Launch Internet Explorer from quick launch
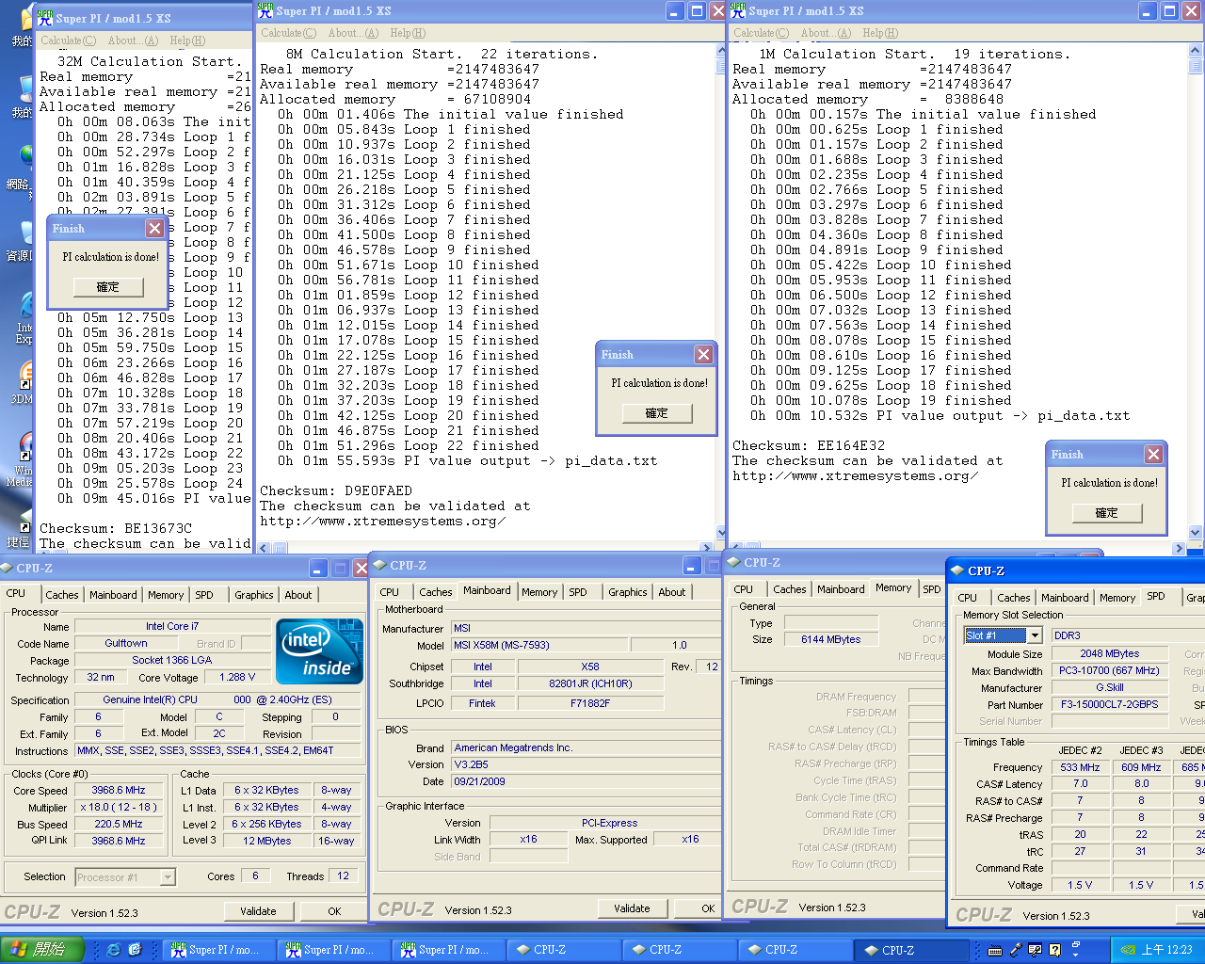Image resolution: width=1205 pixels, height=964 pixels. click(x=114, y=950)
